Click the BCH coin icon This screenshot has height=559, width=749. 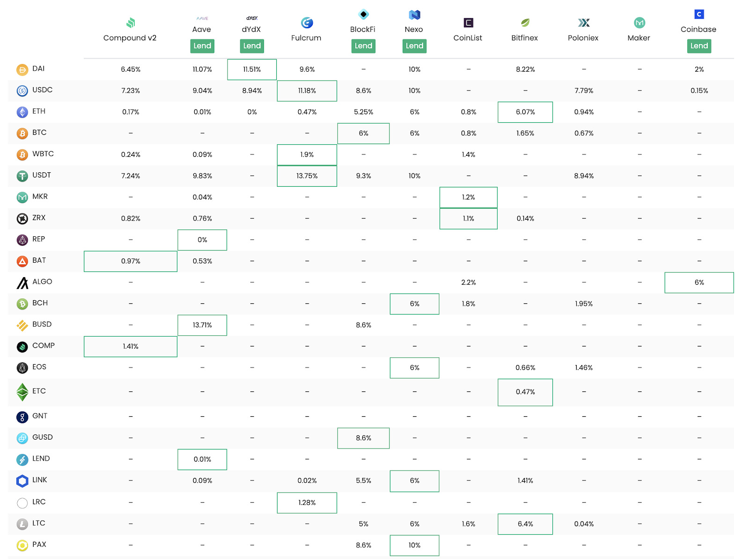(22, 304)
